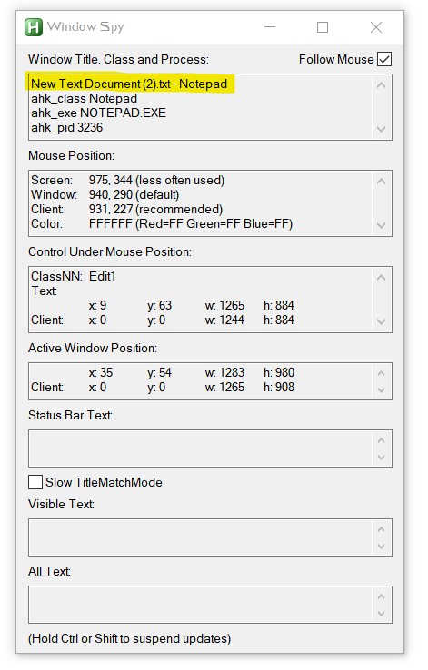Click the ahk_exe NOTEPAD.EXE line
Screen dimensions: 428x670
click(x=98, y=113)
